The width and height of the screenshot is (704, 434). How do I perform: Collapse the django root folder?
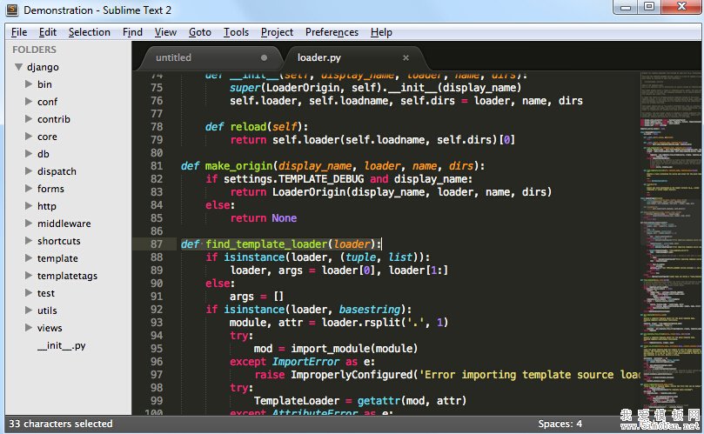pos(18,67)
